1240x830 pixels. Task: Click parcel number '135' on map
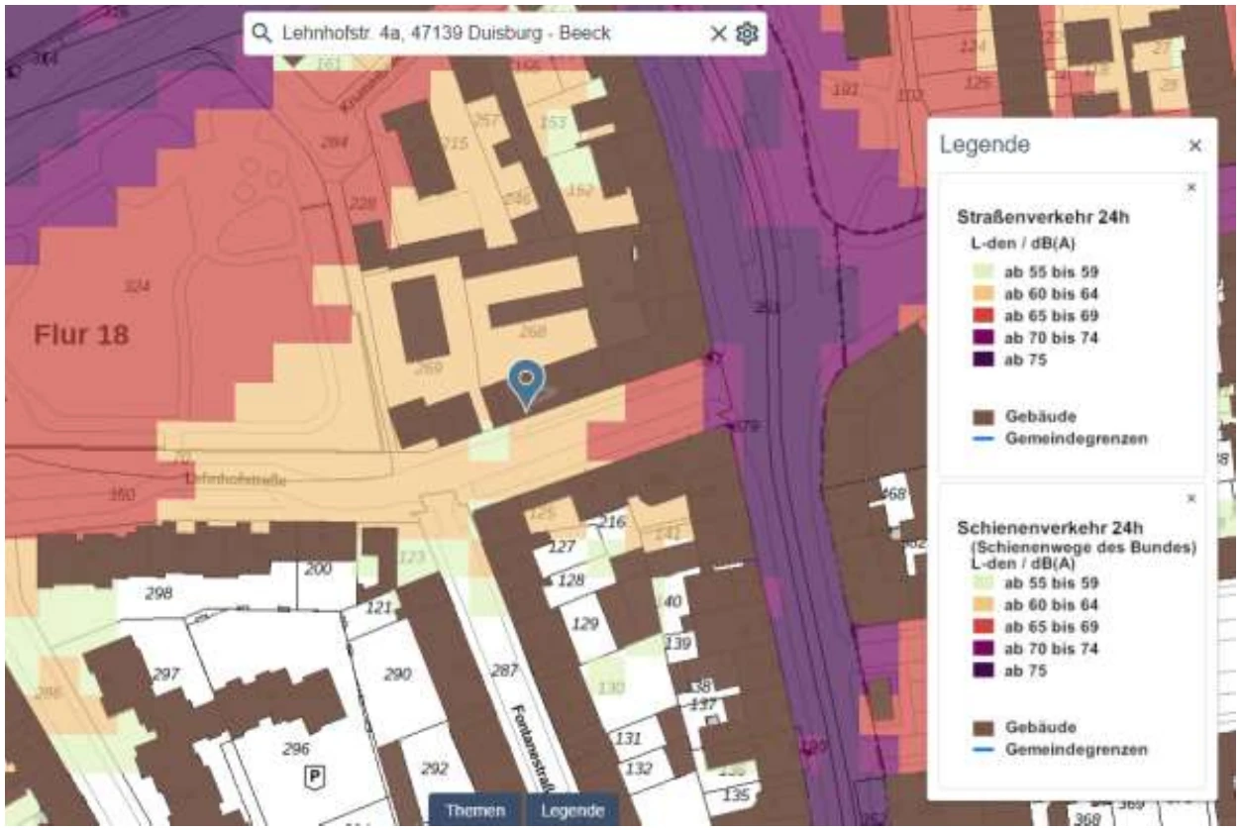tap(736, 794)
